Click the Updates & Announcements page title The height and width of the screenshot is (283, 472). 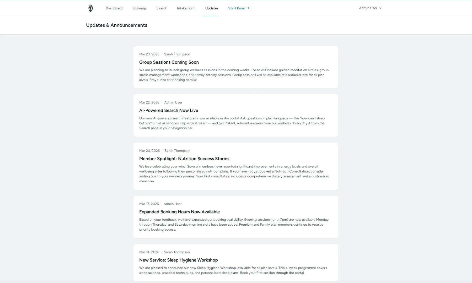(x=116, y=25)
